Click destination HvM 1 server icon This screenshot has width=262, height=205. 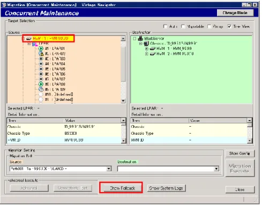point(153,48)
